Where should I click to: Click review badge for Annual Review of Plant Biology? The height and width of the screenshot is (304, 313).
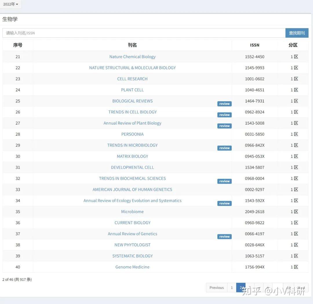coord(224,126)
